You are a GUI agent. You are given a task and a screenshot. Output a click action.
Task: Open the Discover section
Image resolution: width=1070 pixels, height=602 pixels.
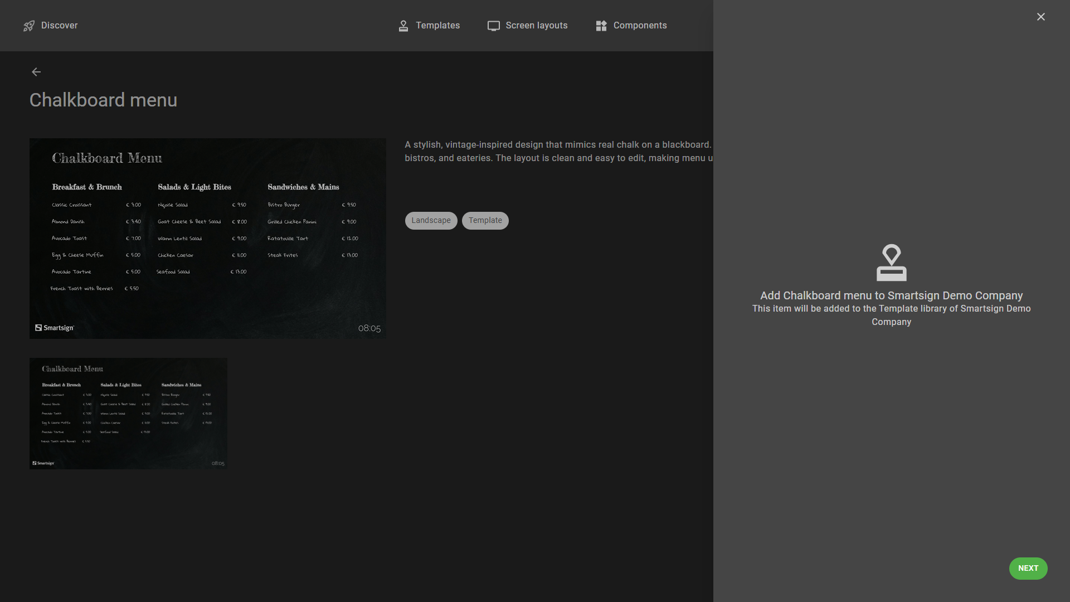[59, 26]
